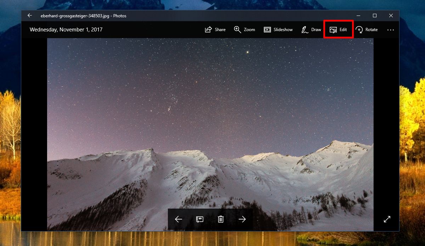425x246 pixels.
Task: Open Edit mode for the photo
Action: pyautogui.click(x=338, y=30)
